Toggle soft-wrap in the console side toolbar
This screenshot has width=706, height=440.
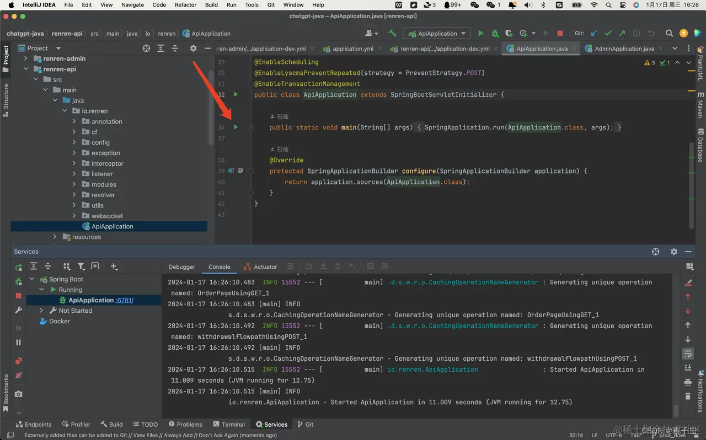tap(688, 354)
